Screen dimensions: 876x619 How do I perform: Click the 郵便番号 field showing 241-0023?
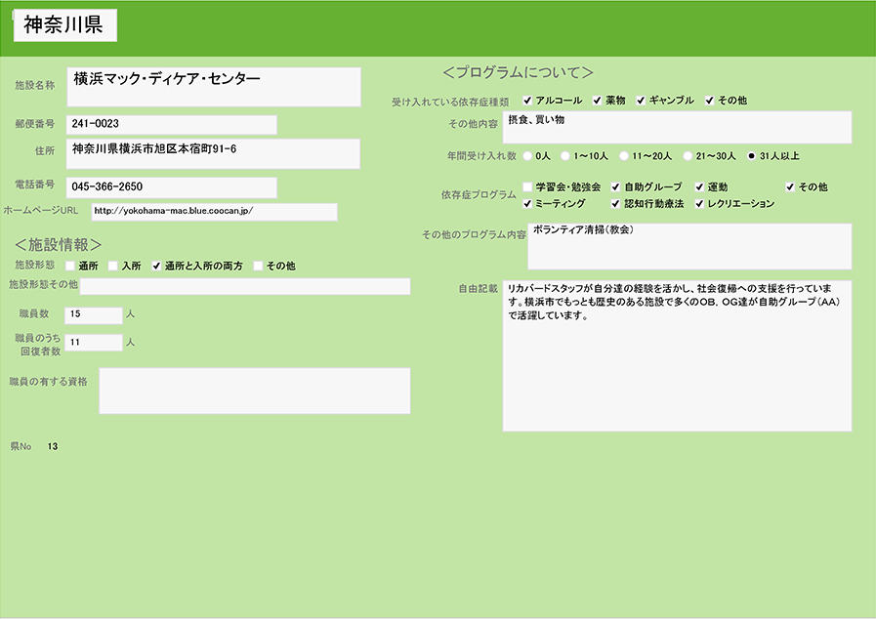coord(171,125)
